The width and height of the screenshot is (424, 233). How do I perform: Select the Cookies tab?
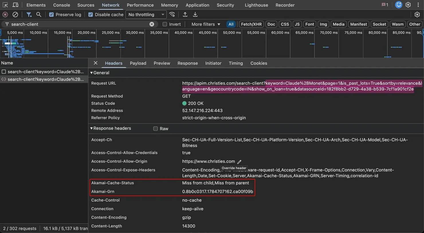(259, 63)
